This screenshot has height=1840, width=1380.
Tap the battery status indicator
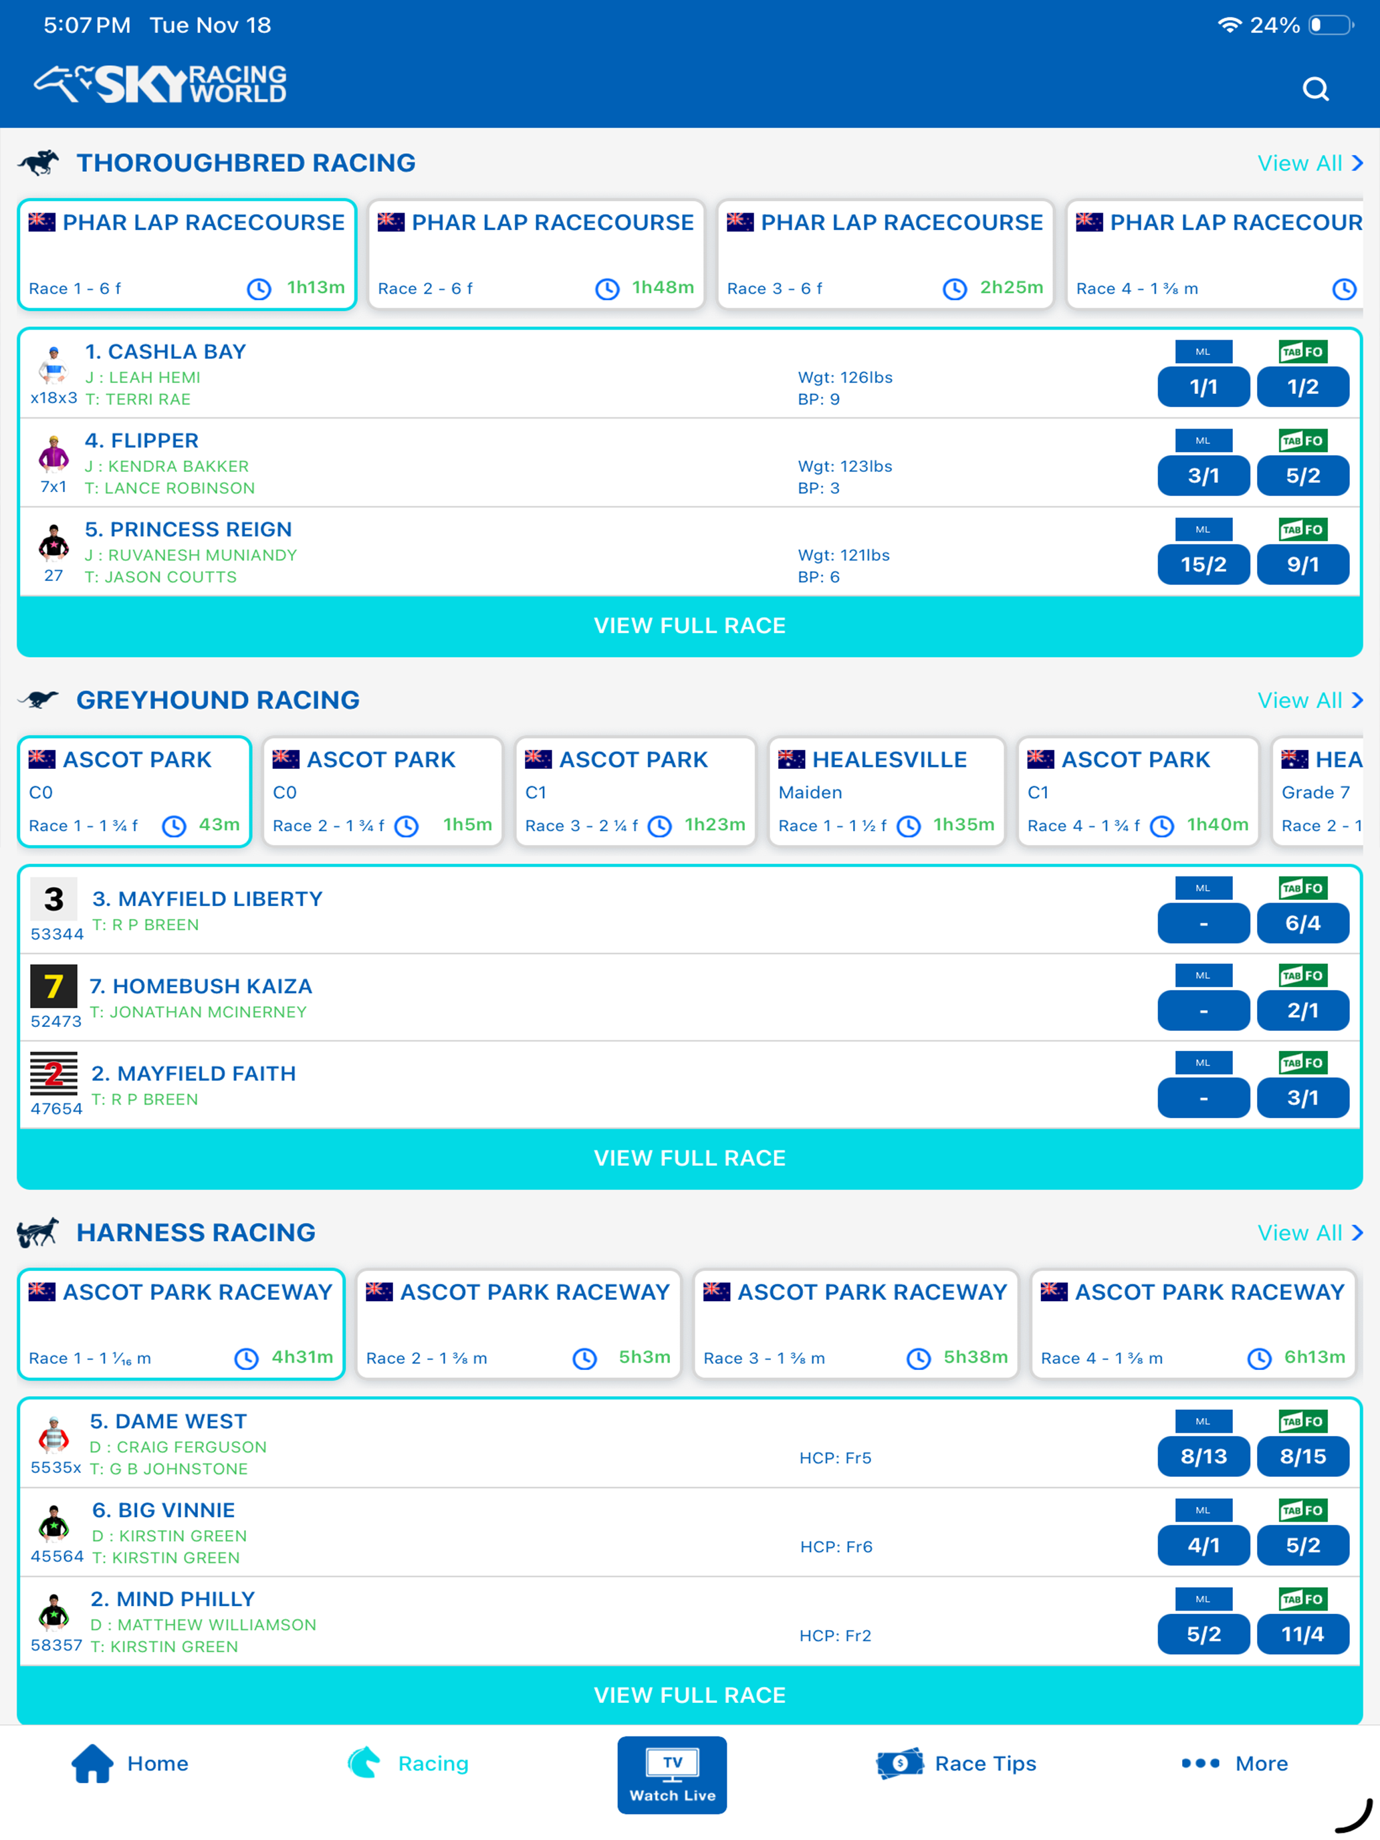coord(1332,25)
